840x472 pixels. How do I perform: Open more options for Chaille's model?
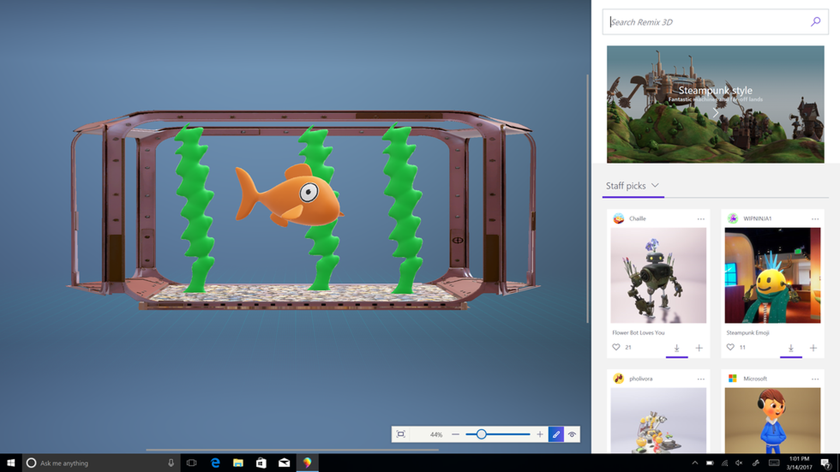click(701, 219)
